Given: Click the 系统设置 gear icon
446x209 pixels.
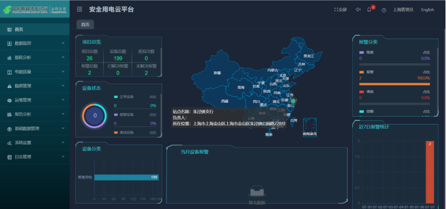Looking at the screenshot, I should (9, 143).
